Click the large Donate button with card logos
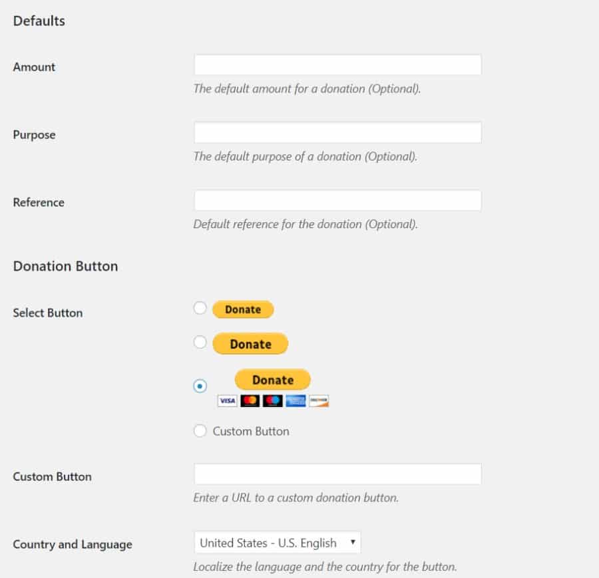 pos(272,379)
